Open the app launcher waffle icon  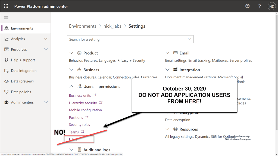6,6
